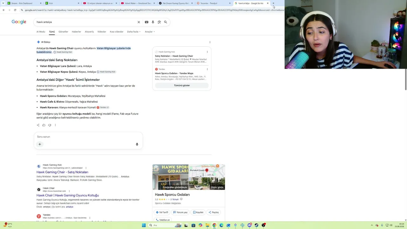Viewport: 407px width, 229px height.
Task: Switch to the Velvet Water browser tab
Action: (x=138, y=3)
